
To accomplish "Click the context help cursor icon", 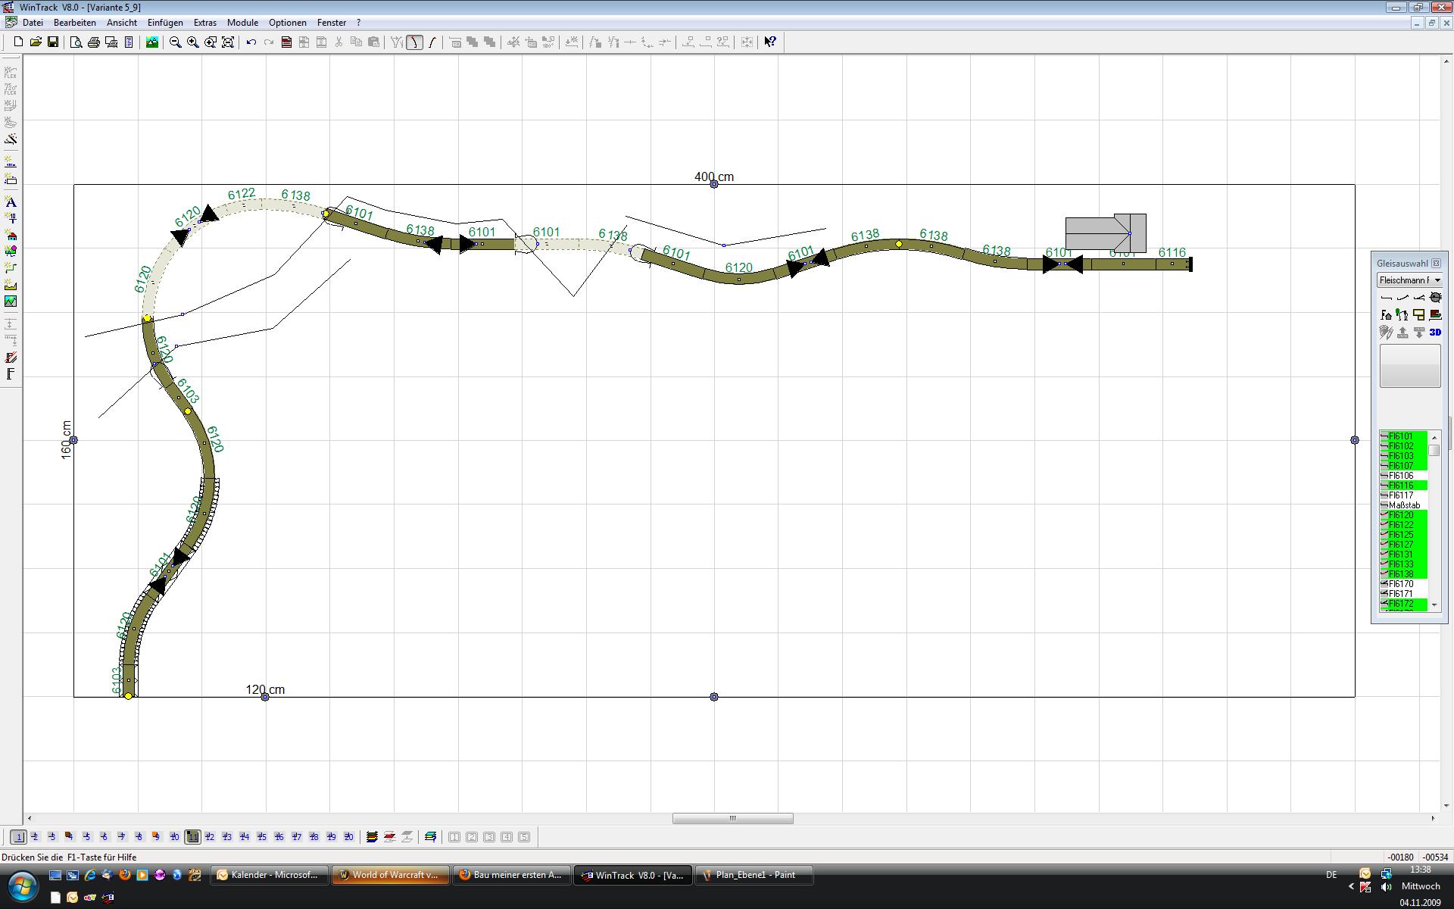I will (x=770, y=42).
